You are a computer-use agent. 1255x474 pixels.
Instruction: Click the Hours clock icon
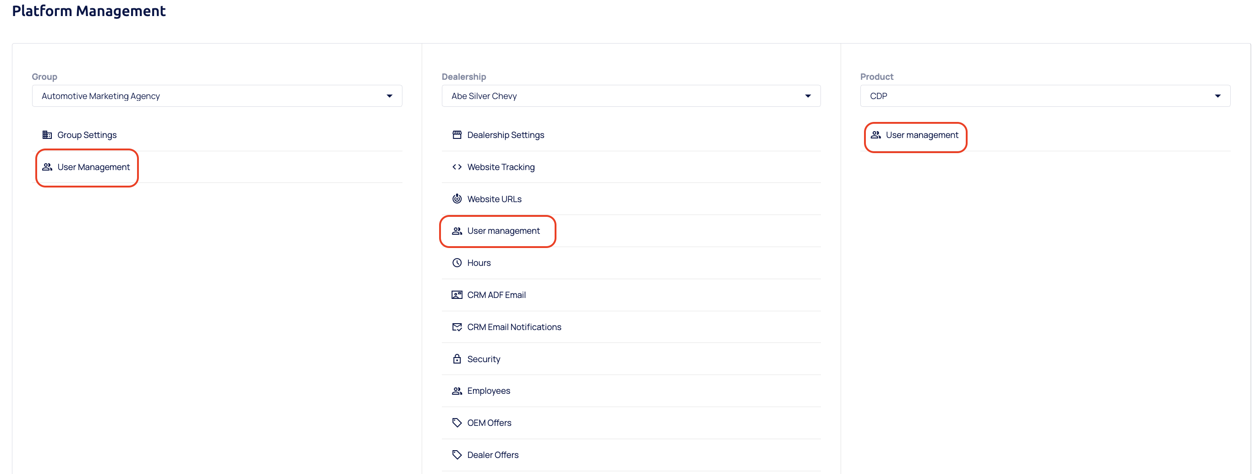[457, 263]
